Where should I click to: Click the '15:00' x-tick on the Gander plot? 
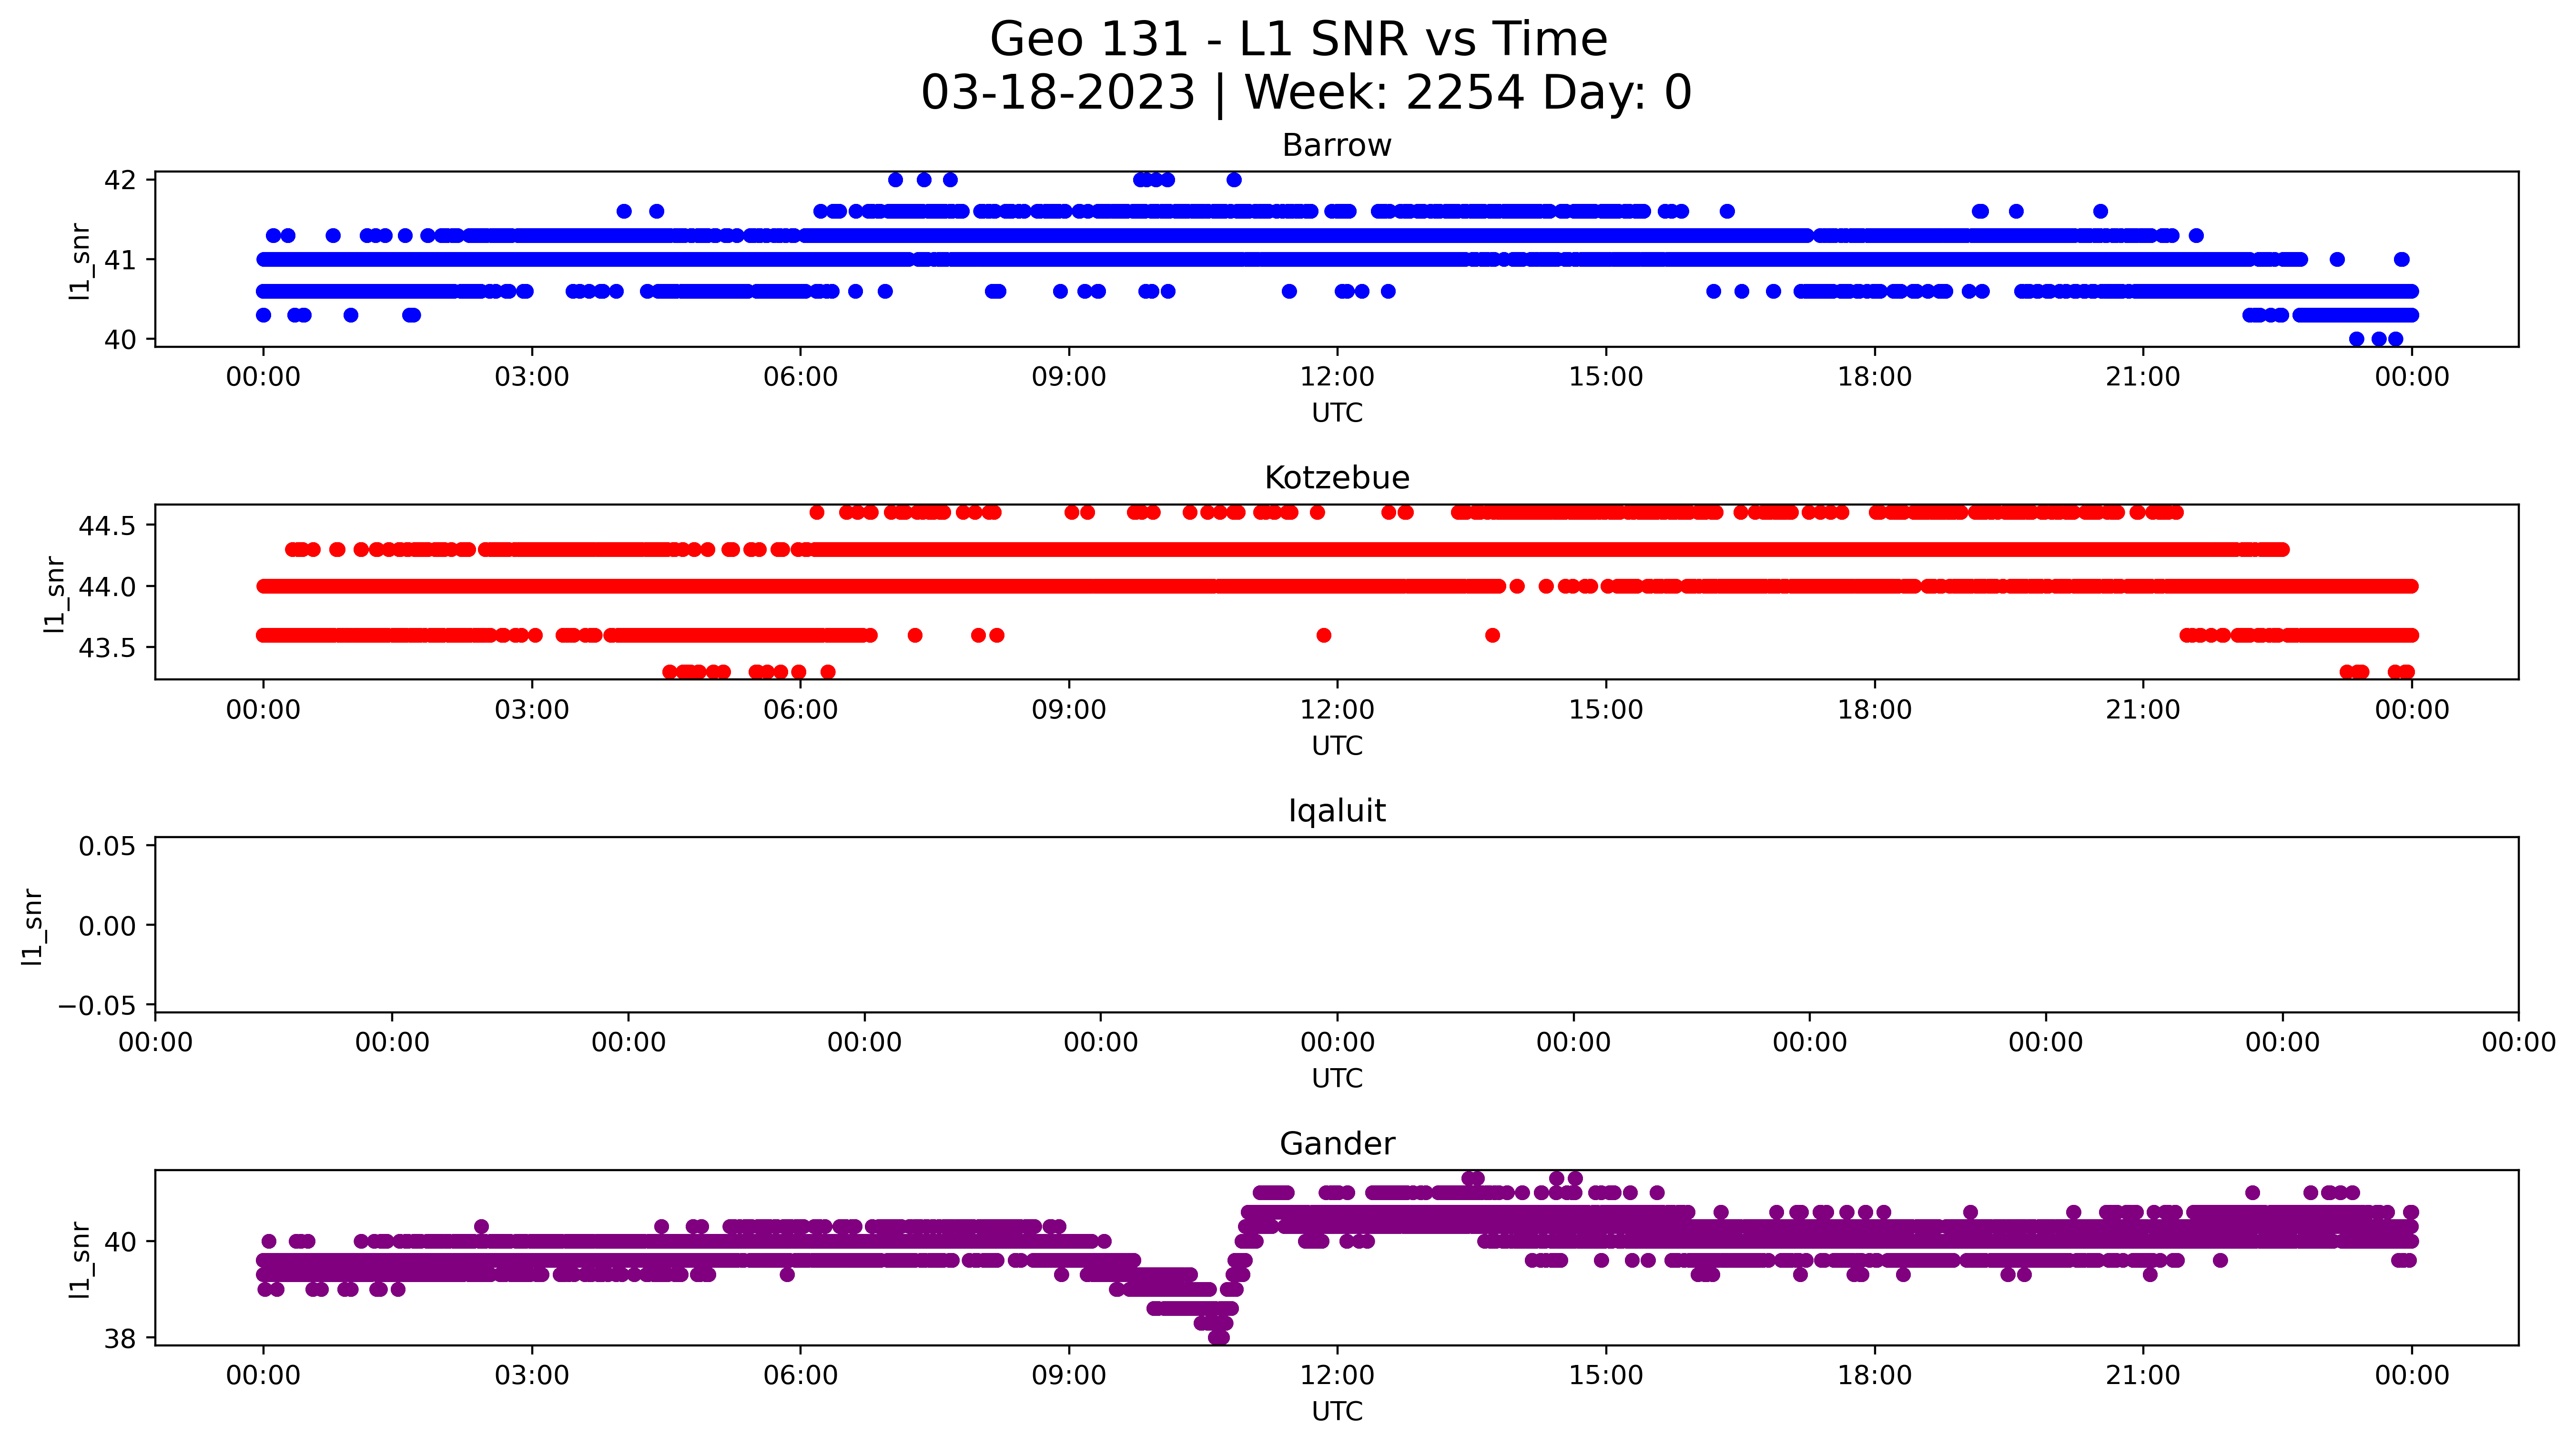(x=1606, y=1375)
